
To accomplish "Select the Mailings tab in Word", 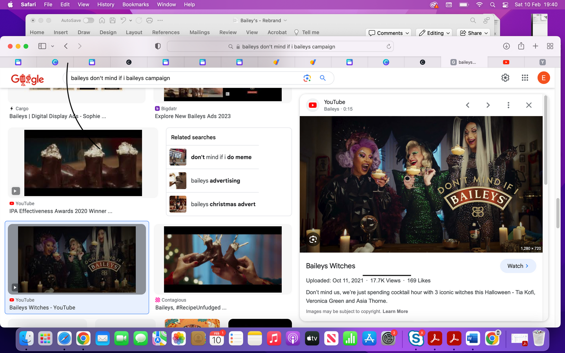I will [x=200, y=33].
